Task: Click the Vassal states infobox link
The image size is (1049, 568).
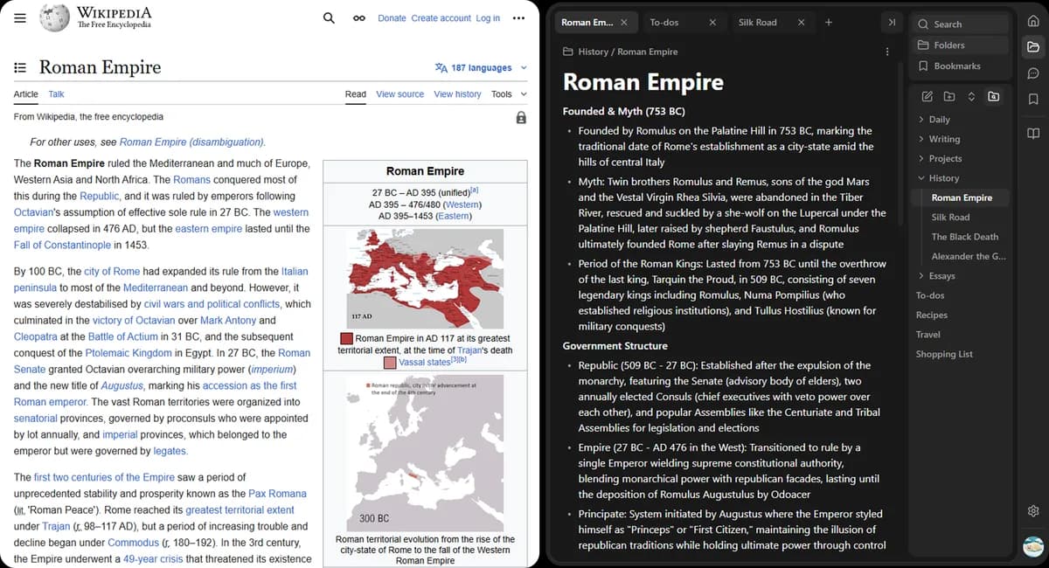Action: 425,362
